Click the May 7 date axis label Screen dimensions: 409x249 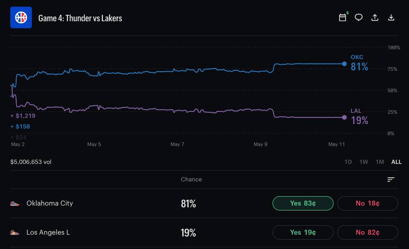[177, 144]
